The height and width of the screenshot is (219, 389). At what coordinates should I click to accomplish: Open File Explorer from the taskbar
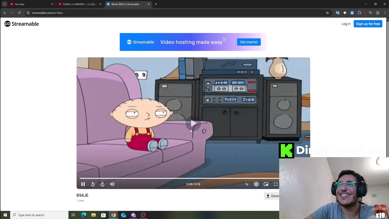pyautogui.click(x=93, y=215)
